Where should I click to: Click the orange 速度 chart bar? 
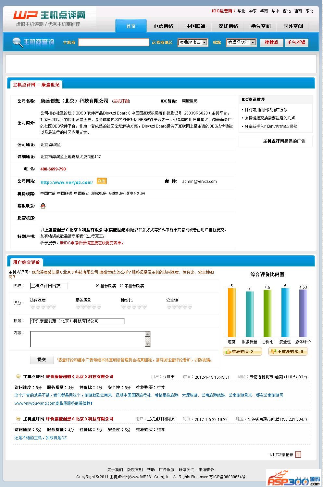click(231, 312)
